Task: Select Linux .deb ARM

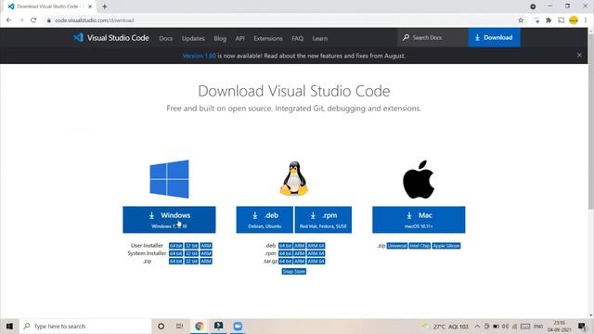Action: coord(299,246)
